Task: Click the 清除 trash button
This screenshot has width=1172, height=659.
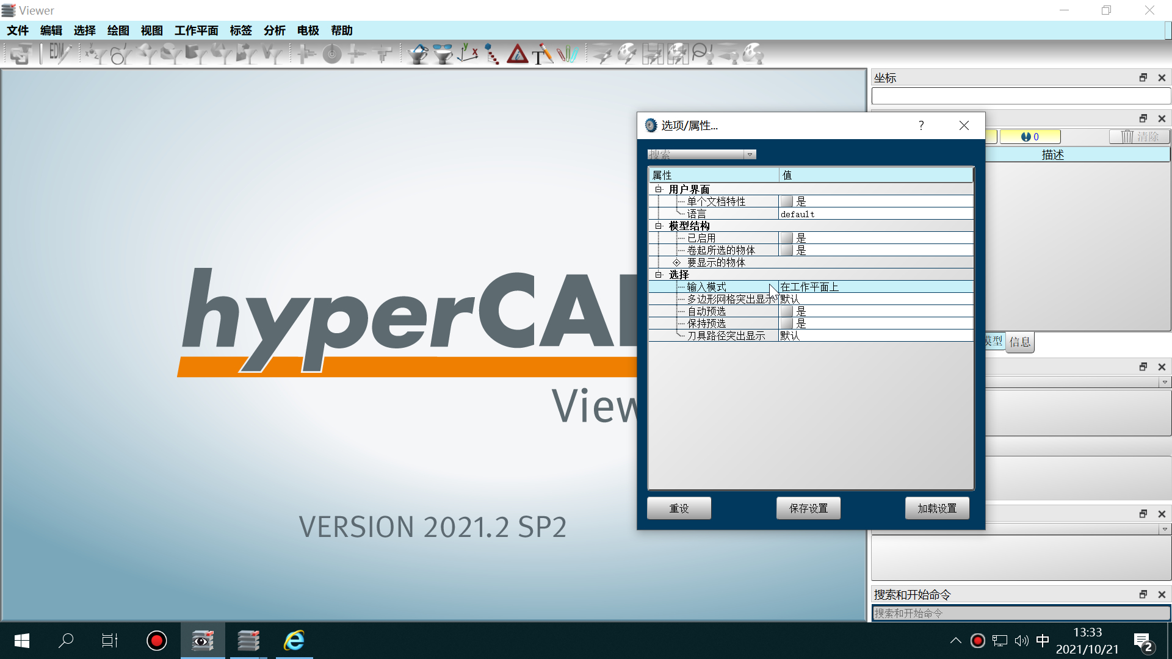Action: [1140, 137]
